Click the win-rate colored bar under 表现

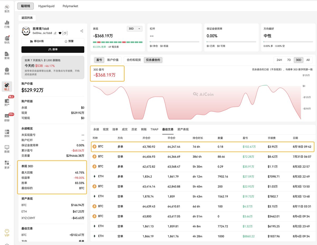click(x=118, y=42)
